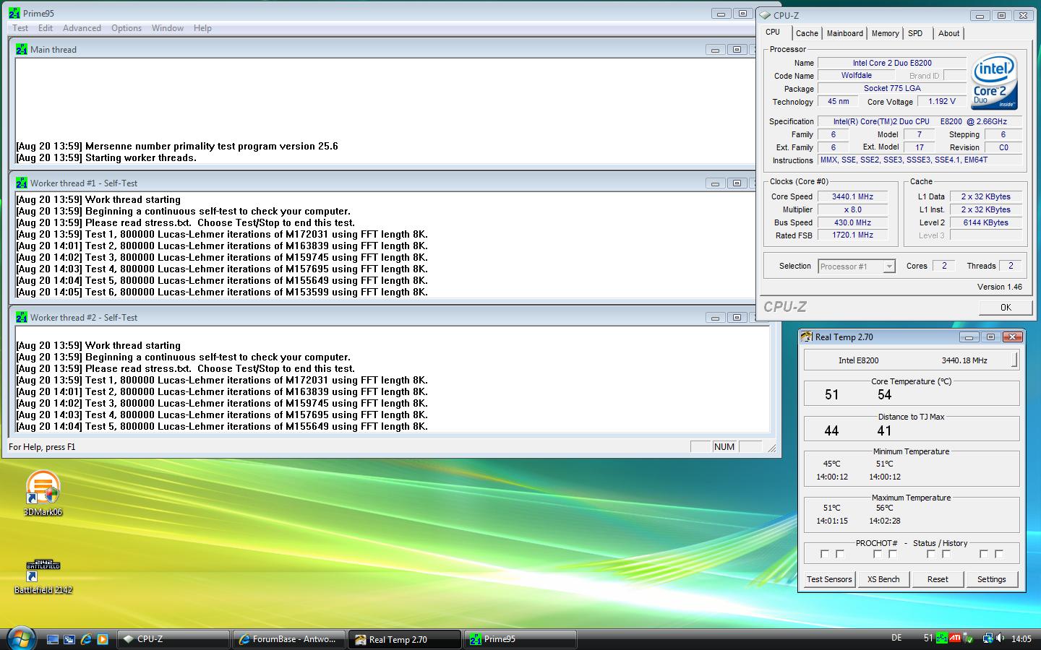Toggle the second PROCHOT# checkbox from left
This screenshot has height=650, width=1041.
[x=840, y=554]
